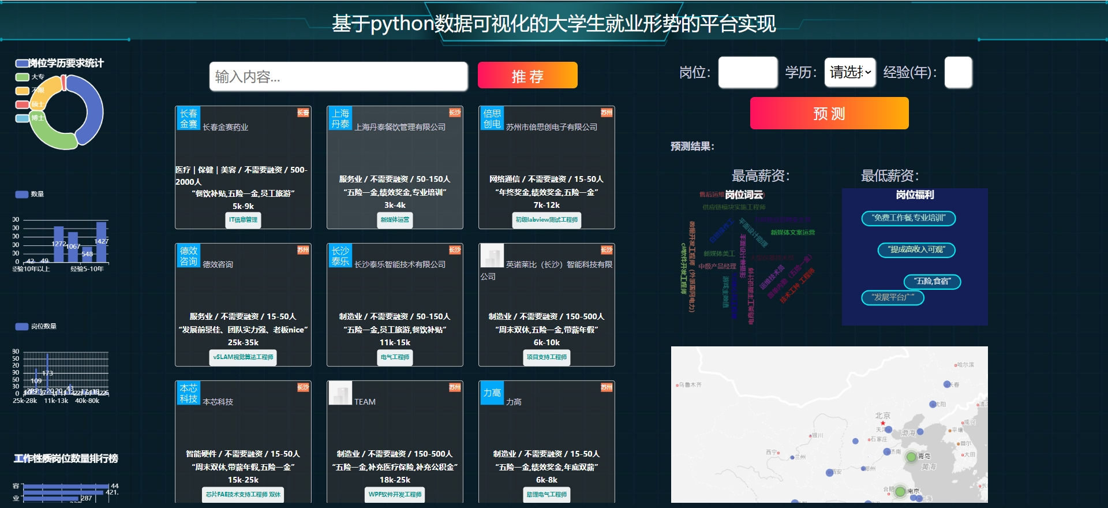This screenshot has height=508, width=1108.
Task: Open the 学历 education dropdown
Action: [x=850, y=72]
